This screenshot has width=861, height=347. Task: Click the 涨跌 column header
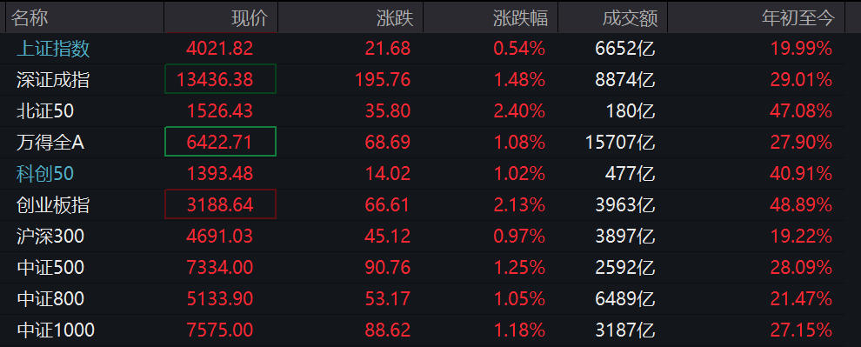point(395,18)
